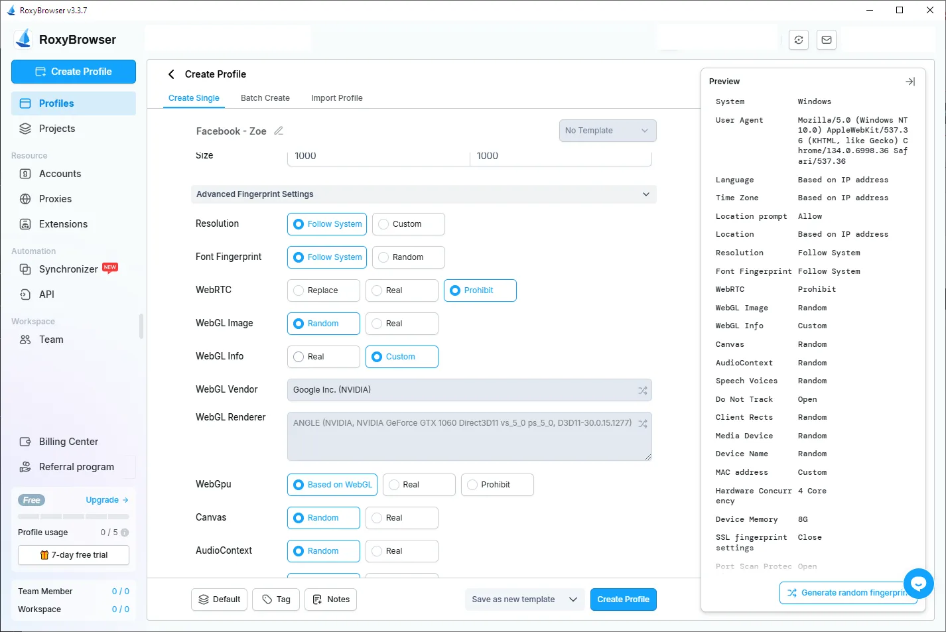Open the Notes button

(331, 600)
